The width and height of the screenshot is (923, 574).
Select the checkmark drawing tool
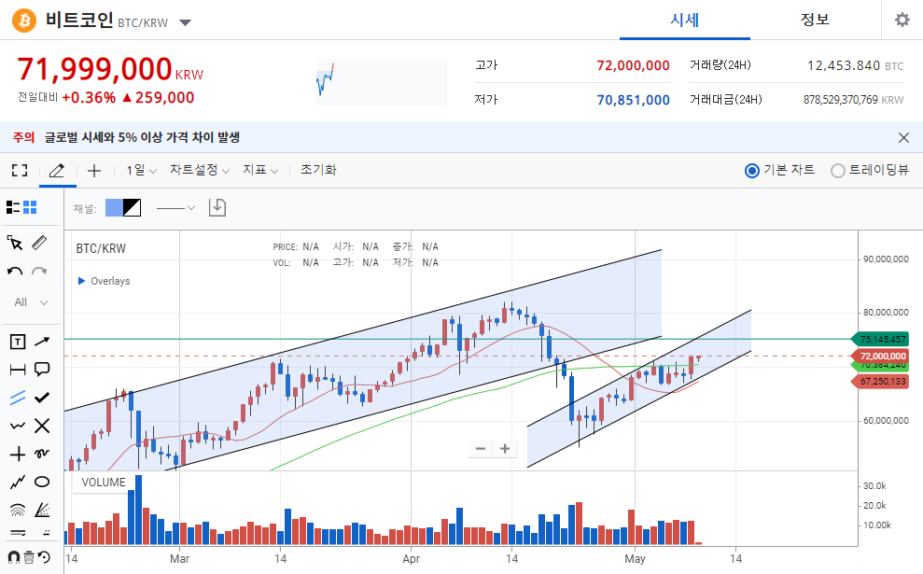[x=42, y=398]
